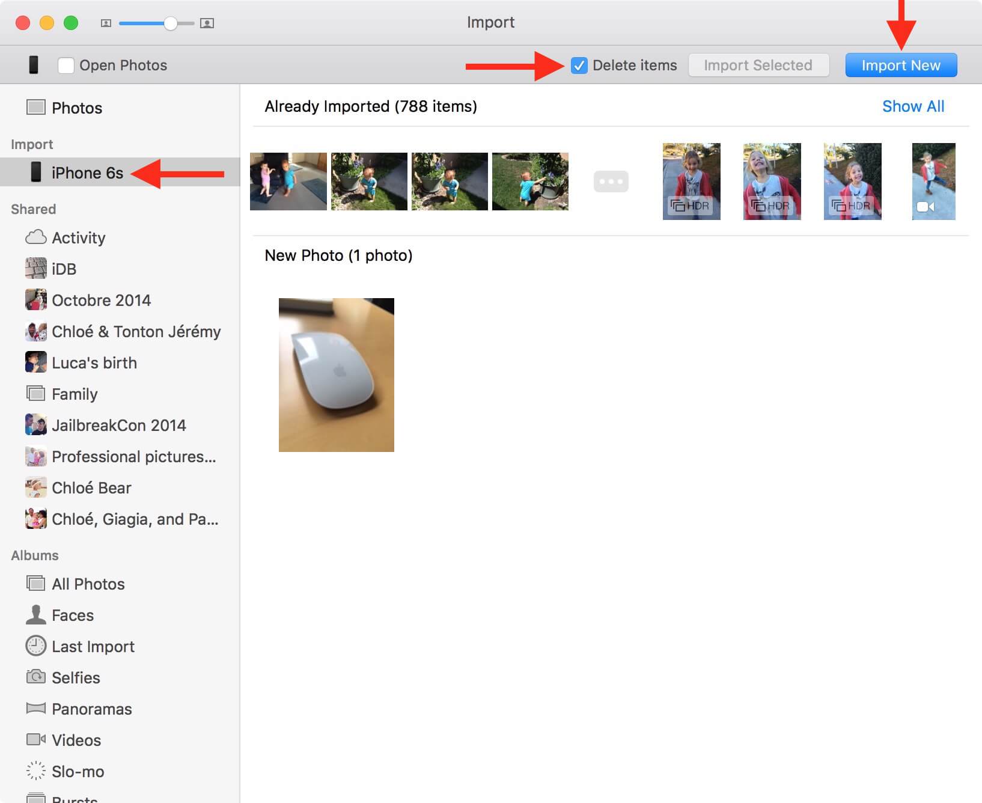The height and width of the screenshot is (803, 982).
Task: Select iPhone 6s under Import
Action: [120, 173]
